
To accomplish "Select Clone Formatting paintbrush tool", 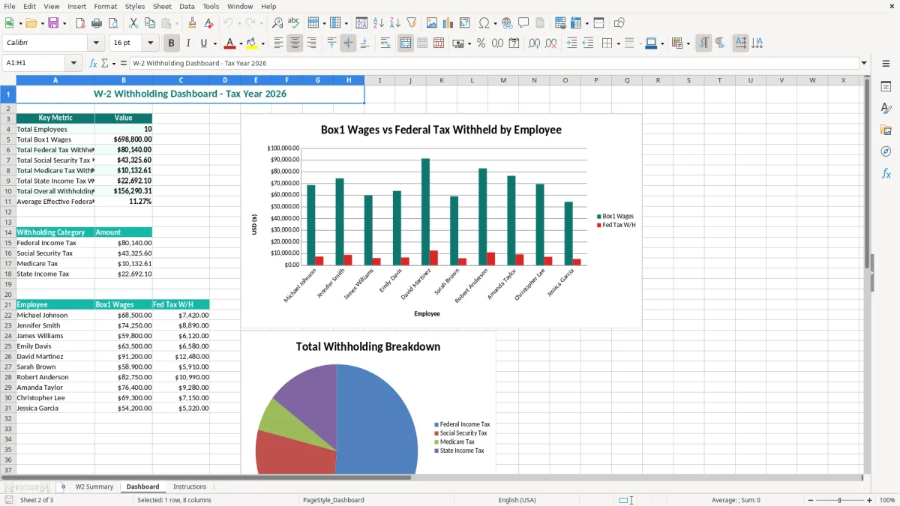I will click(x=192, y=23).
